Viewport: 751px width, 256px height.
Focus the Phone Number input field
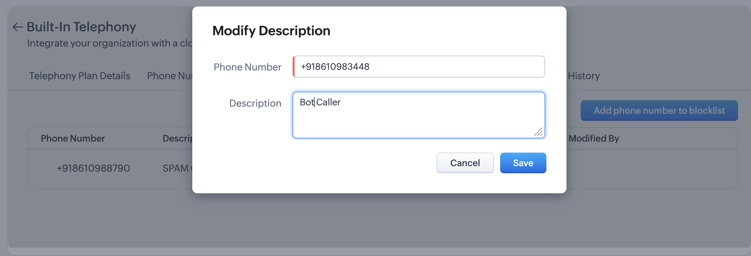tap(419, 67)
